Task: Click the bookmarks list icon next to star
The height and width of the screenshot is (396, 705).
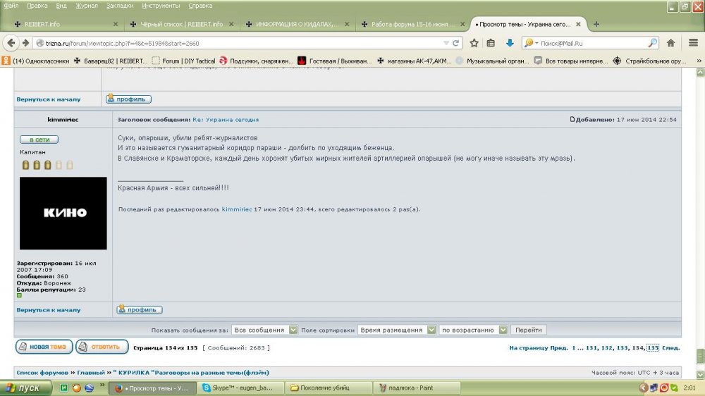Action: click(491, 43)
